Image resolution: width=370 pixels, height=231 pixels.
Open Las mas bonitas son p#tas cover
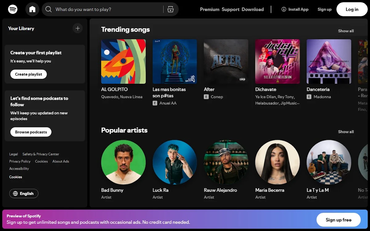coord(175,61)
